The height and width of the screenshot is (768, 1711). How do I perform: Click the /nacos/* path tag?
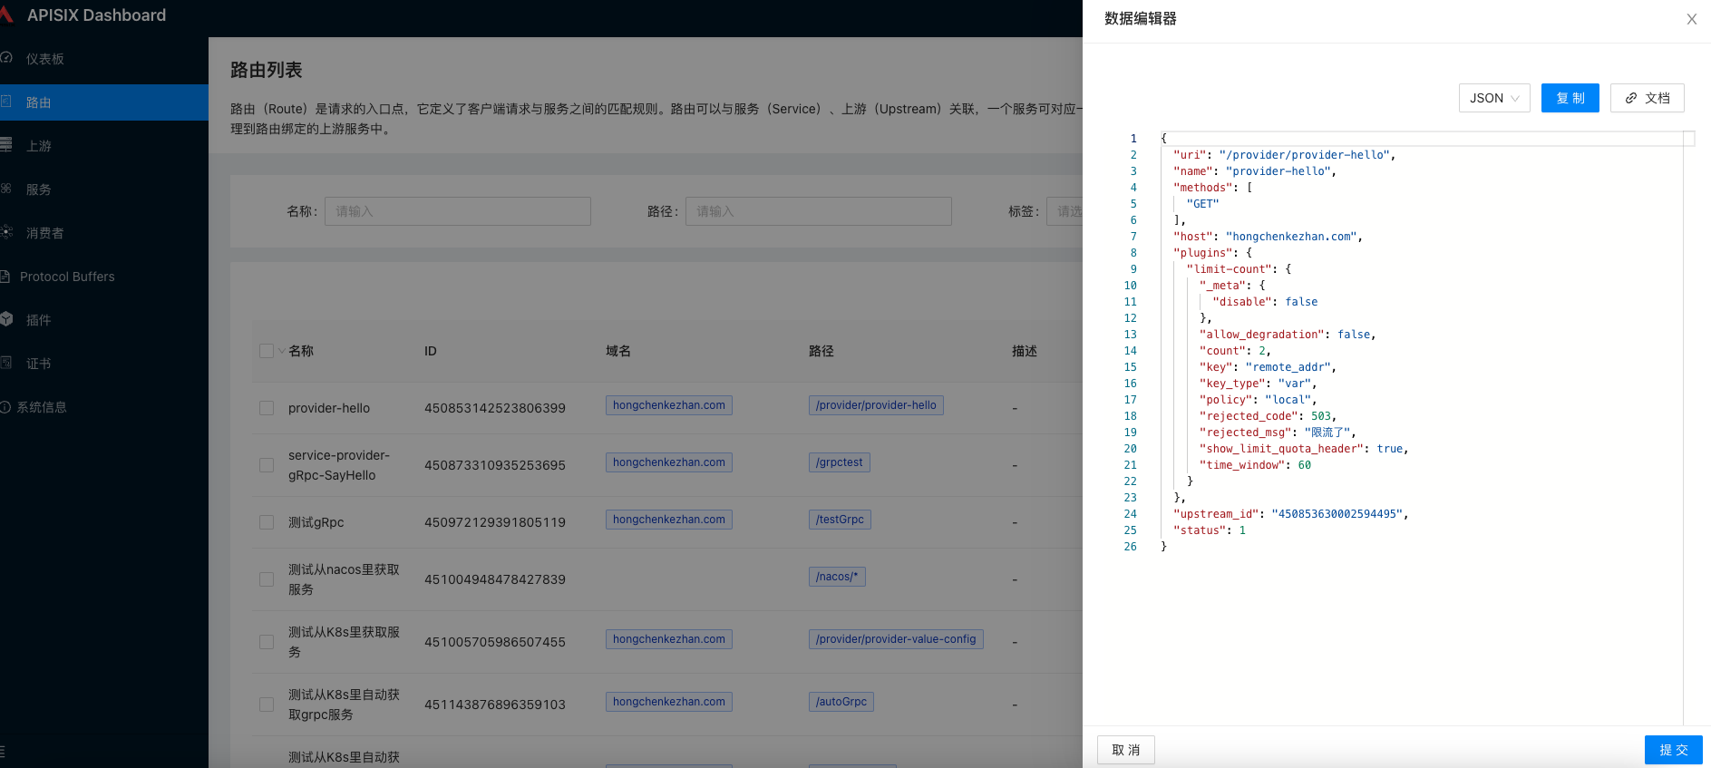point(837,577)
